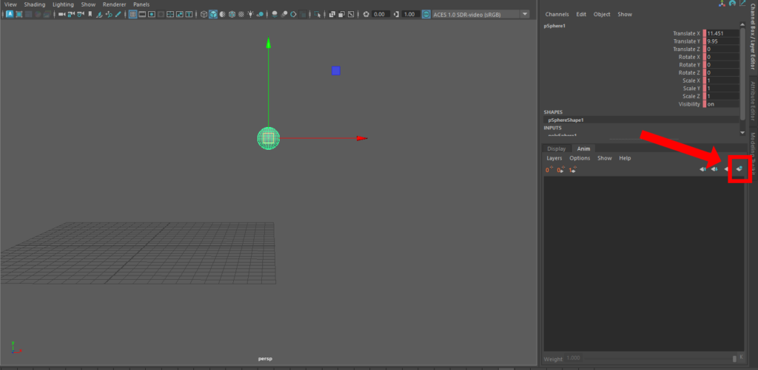Screen dimensions: 758x370
Task: Open the View panel menu
Action: (x=10, y=4)
